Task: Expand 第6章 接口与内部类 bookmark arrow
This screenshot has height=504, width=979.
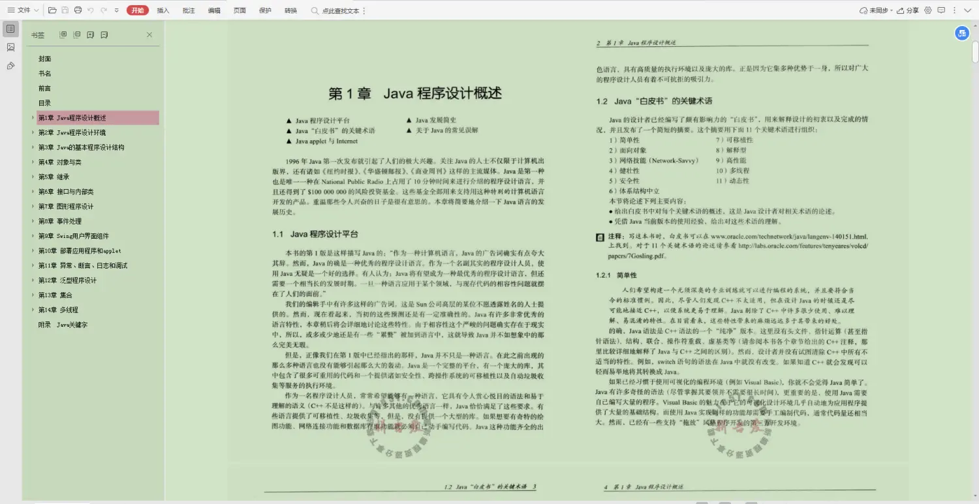Action: point(33,192)
